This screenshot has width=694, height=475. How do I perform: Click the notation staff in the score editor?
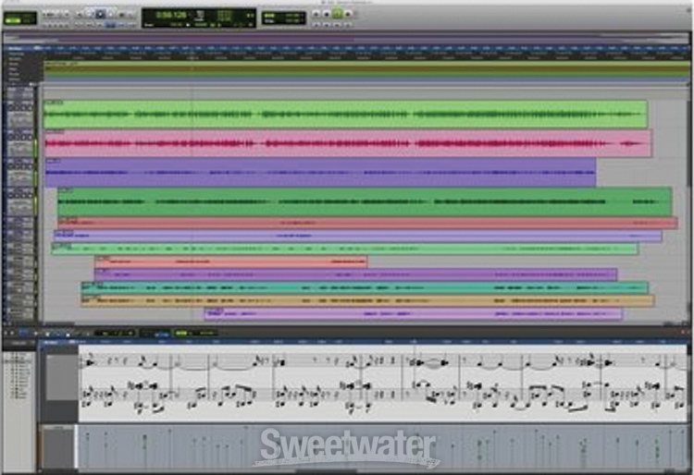click(383, 384)
